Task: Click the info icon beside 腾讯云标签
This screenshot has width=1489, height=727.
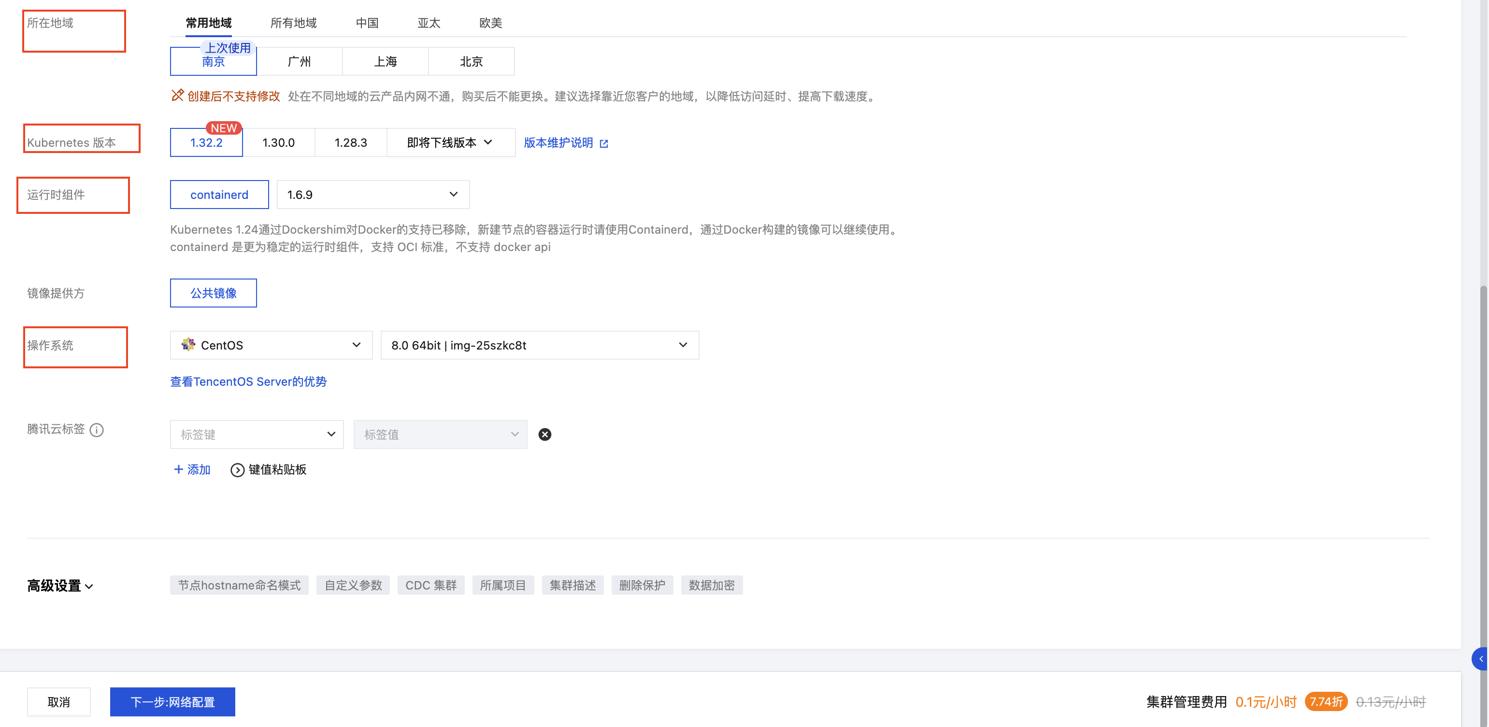Action: point(97,430)
